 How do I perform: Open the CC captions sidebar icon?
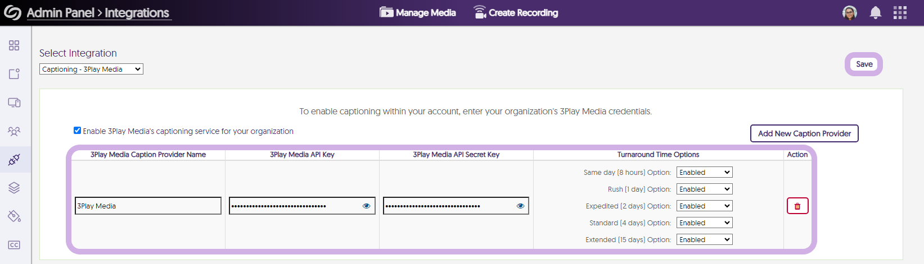pos(14,245)
